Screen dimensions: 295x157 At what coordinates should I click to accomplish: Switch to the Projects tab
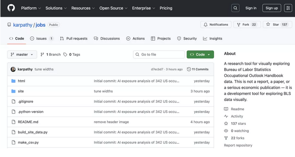coord(161,38)
